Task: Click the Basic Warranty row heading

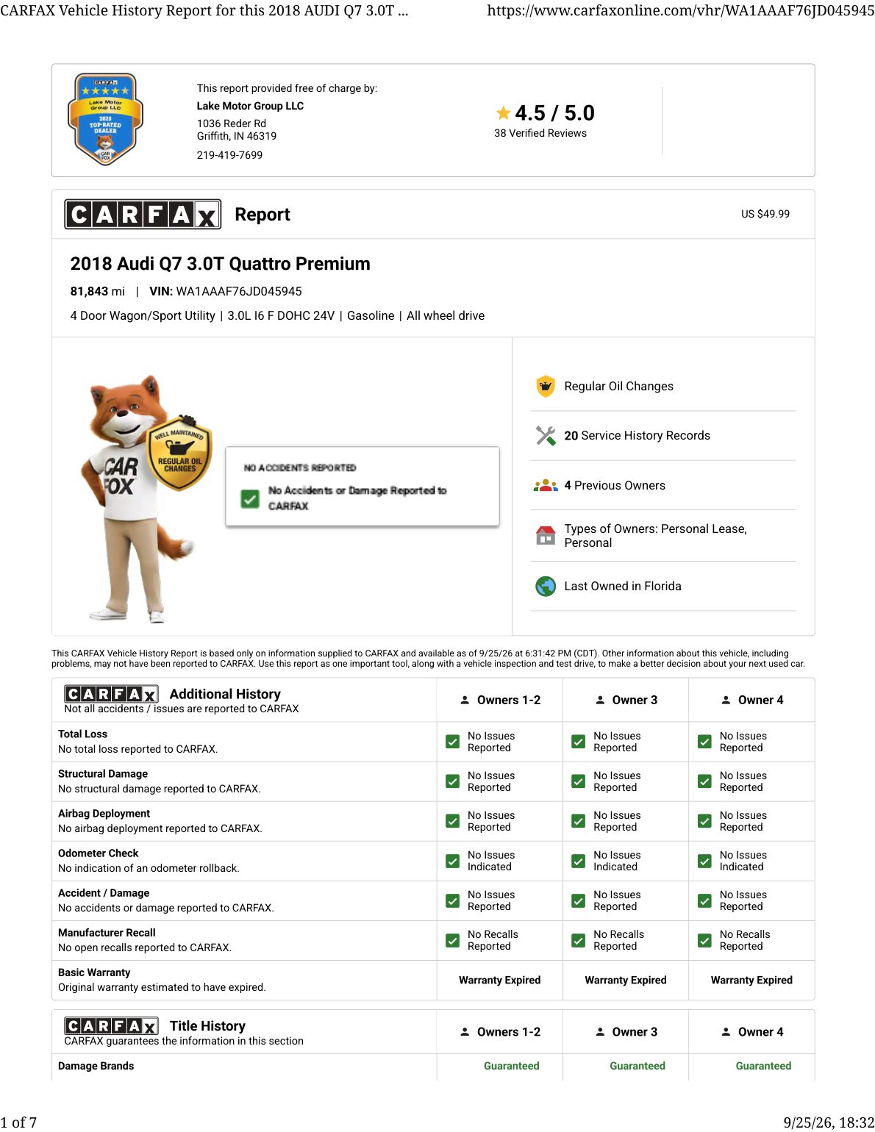Action: (94, 972)
